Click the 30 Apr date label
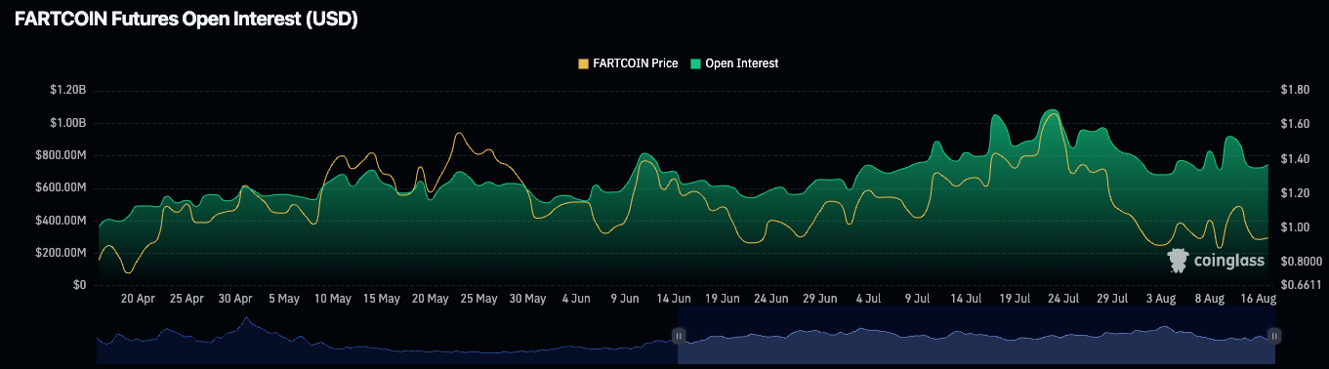The width and height of the screenshot is (1329, 369). (235, 299)
